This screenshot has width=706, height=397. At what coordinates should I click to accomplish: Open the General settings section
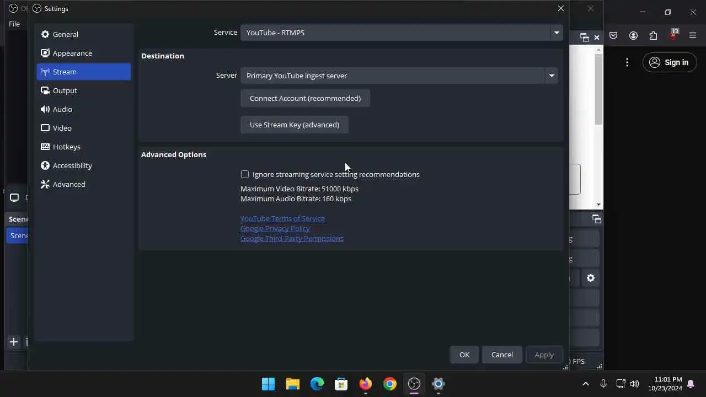click(x=84, y=34)
